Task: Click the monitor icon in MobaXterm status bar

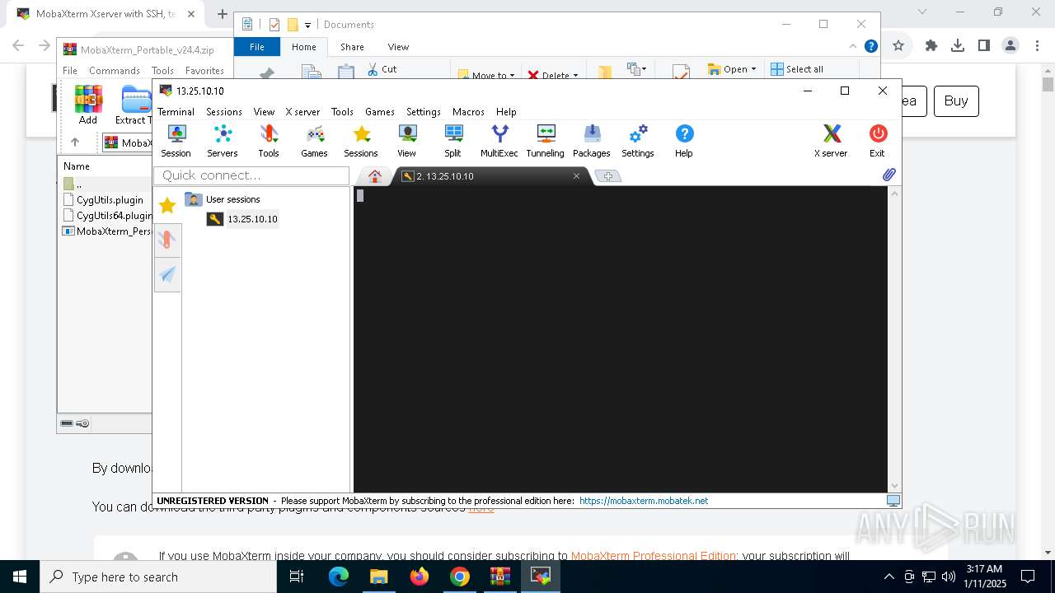Action: 893,501
